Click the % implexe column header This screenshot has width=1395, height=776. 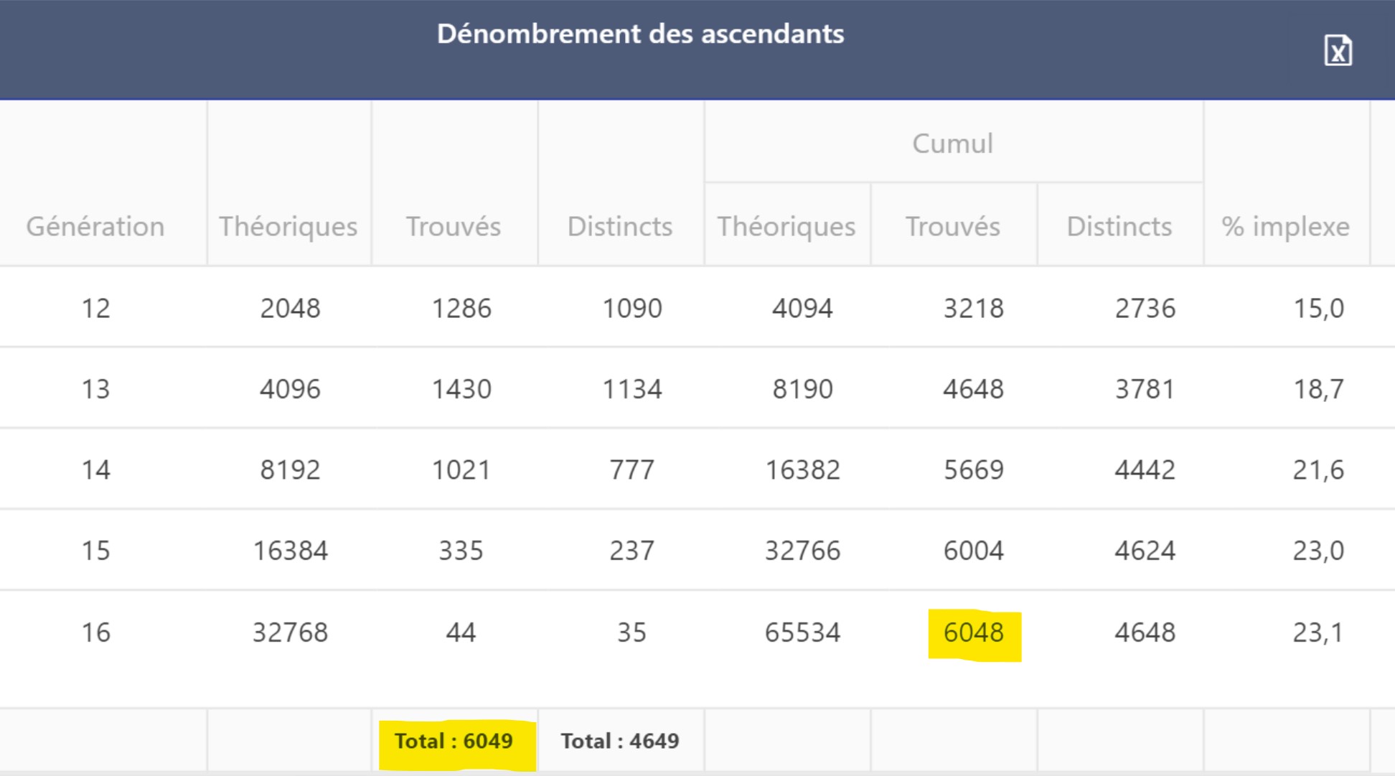coord(1286,227)
